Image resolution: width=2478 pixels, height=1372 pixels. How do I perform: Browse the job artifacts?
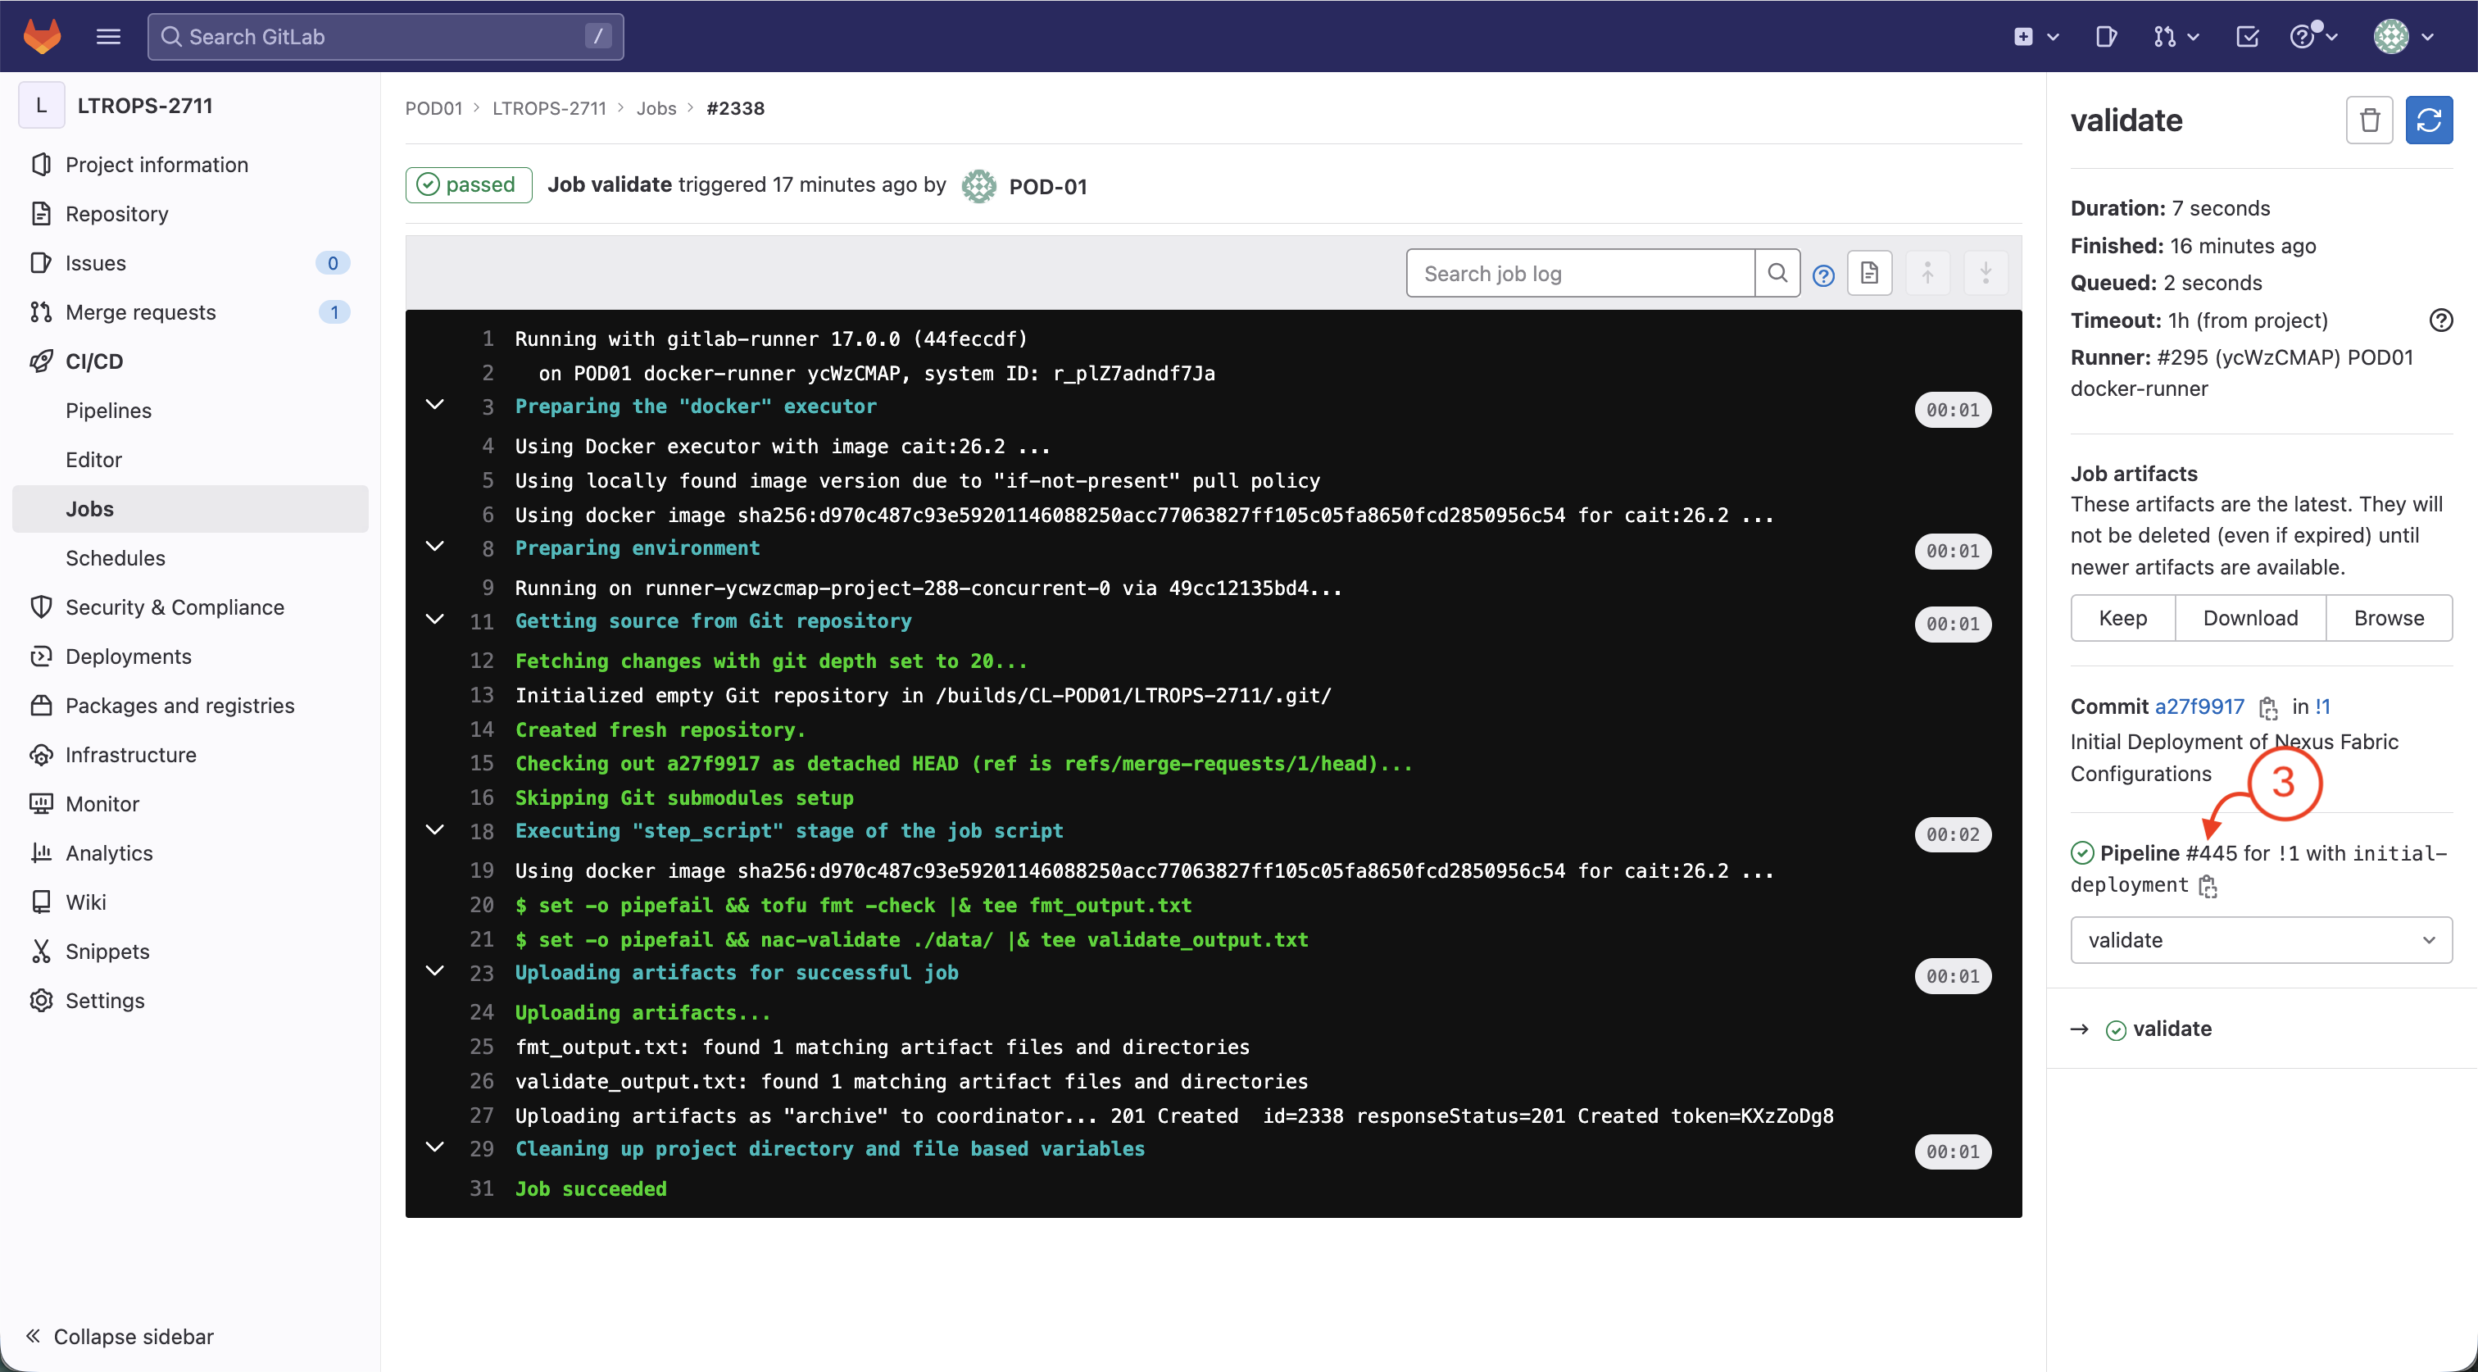point(2388,618)
